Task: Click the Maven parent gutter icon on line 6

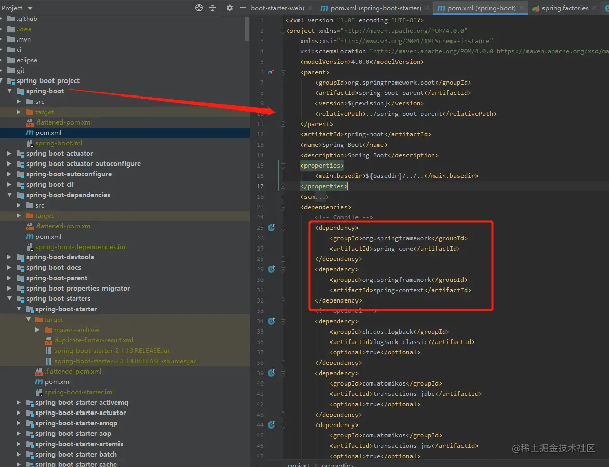Action: point(271,72)
